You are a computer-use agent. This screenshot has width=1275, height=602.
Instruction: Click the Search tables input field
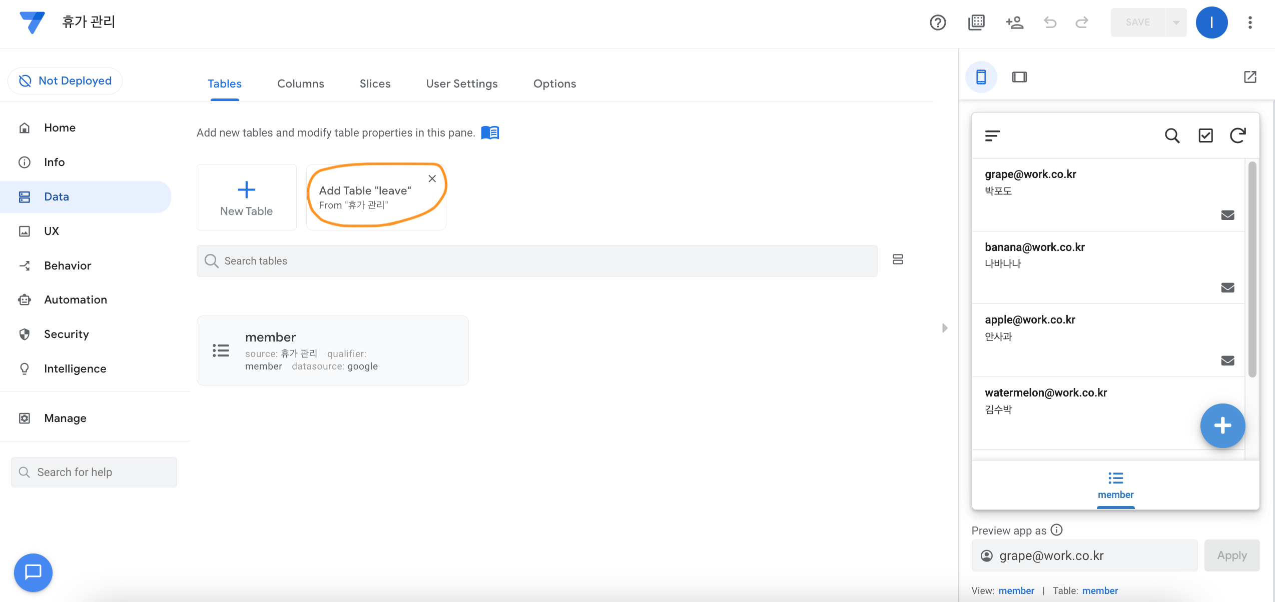tap(536, 261)
